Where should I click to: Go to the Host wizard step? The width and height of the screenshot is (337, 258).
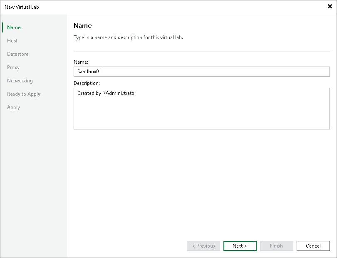coord(12,41)
